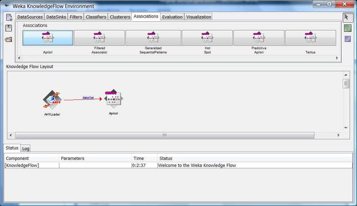Pick the Predictive Apriori component
357x206 pixels.
[x=259, y=38]
